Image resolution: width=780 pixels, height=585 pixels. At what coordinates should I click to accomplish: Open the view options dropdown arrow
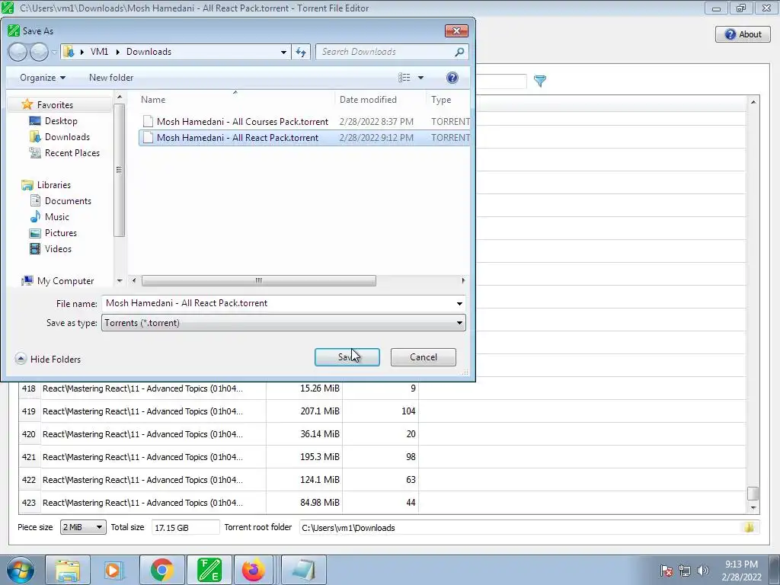[420, 78]
